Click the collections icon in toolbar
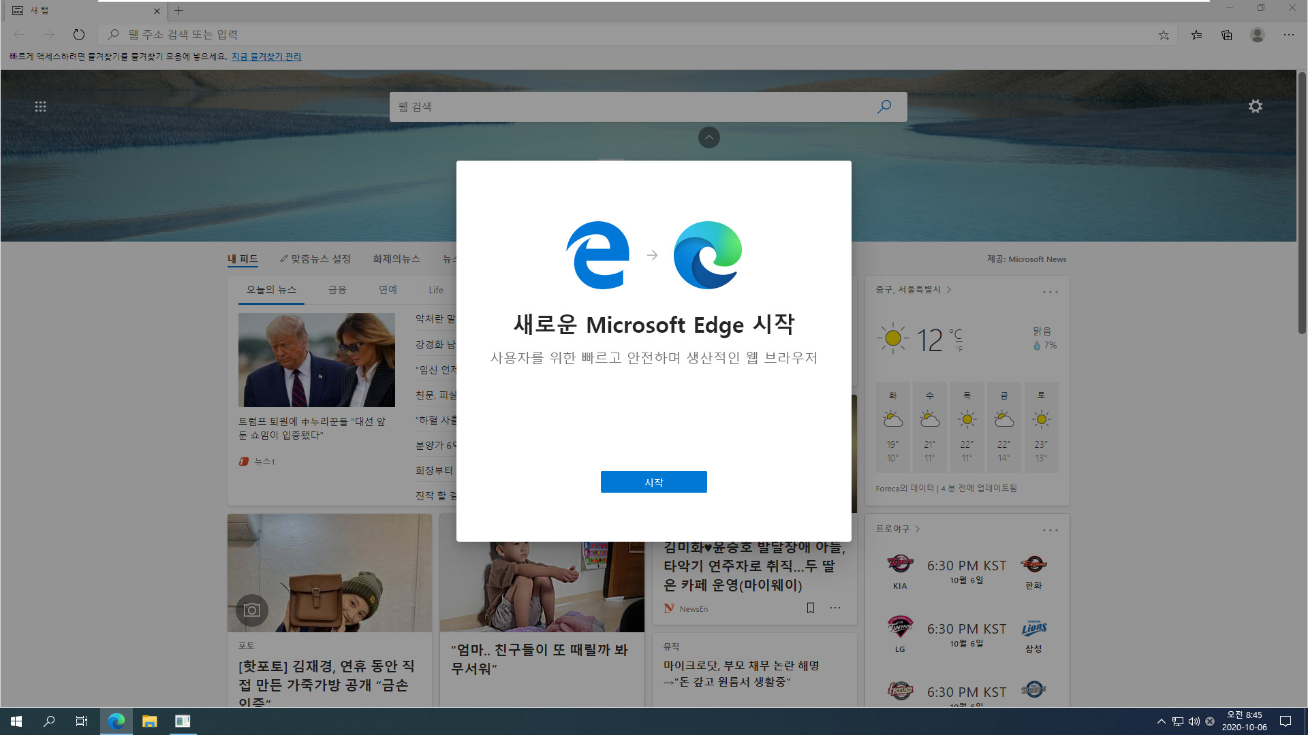Screen dimensions: 1308x735 [1227, 34]
